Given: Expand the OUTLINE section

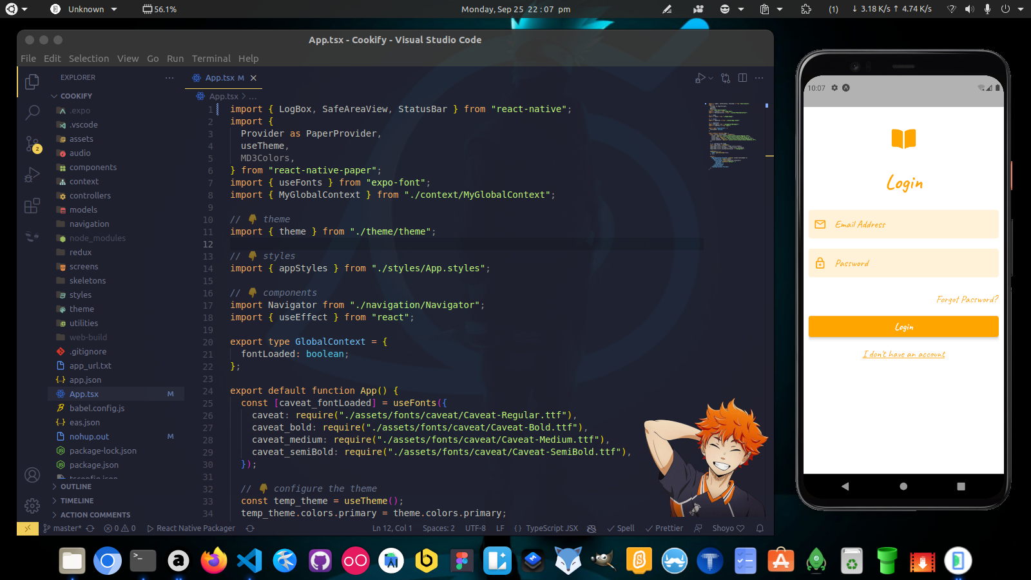Looking at the screenshot, I should [76, 487].
